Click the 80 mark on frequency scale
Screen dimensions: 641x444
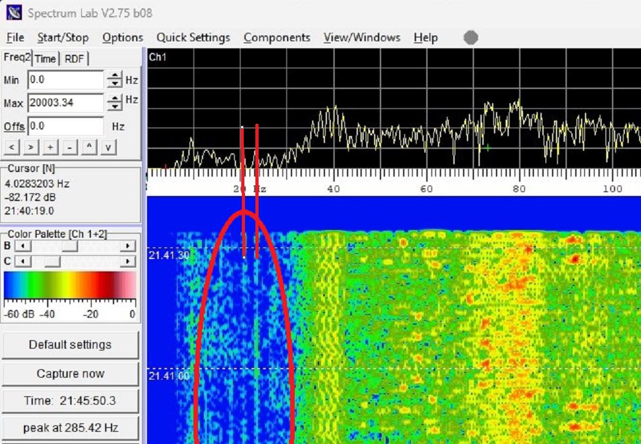(x=518, y=189)
